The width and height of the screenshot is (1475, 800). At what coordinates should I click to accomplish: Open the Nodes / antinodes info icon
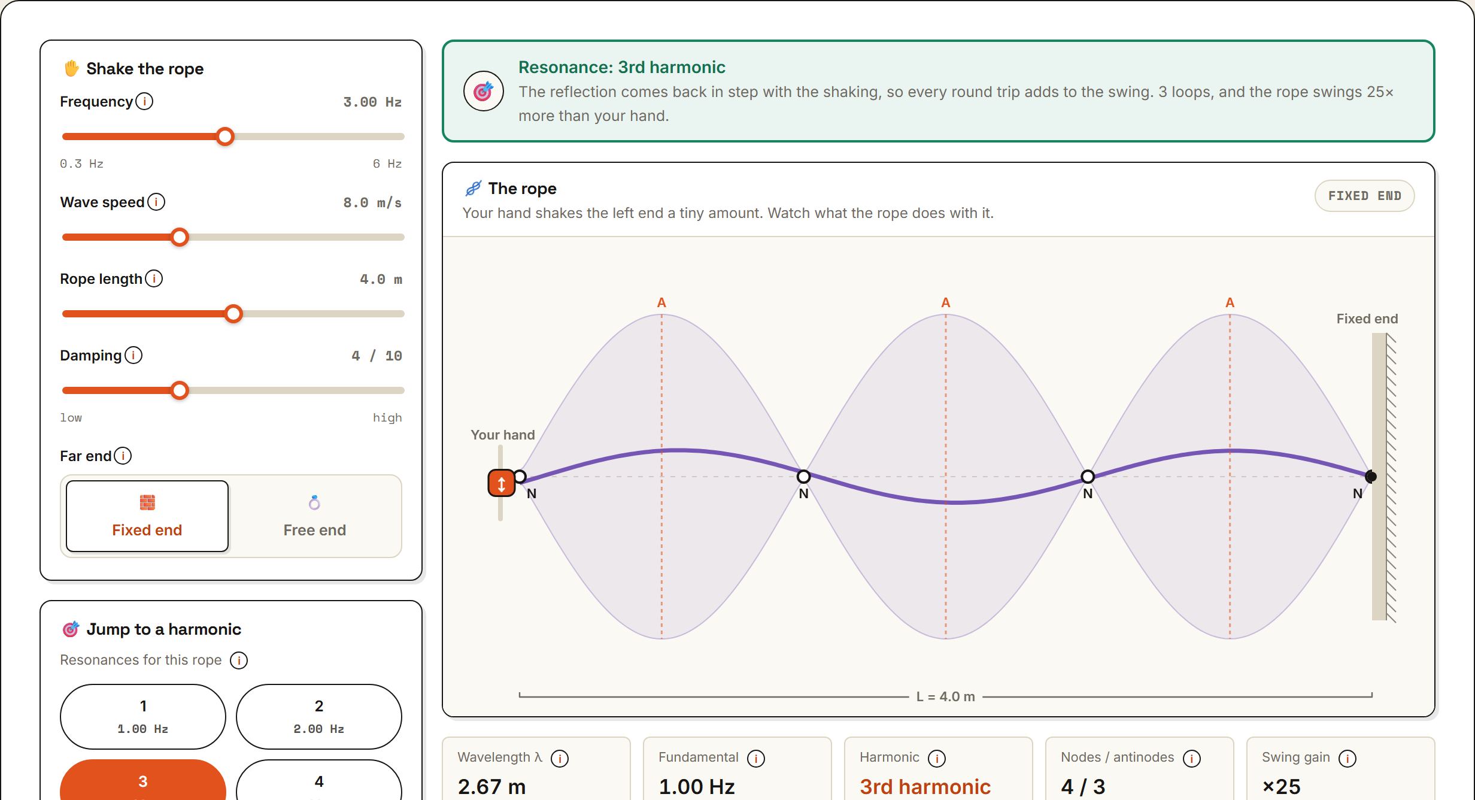coord(1192,758)
